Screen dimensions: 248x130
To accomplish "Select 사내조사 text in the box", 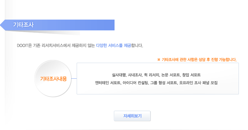I will (135, 75).
